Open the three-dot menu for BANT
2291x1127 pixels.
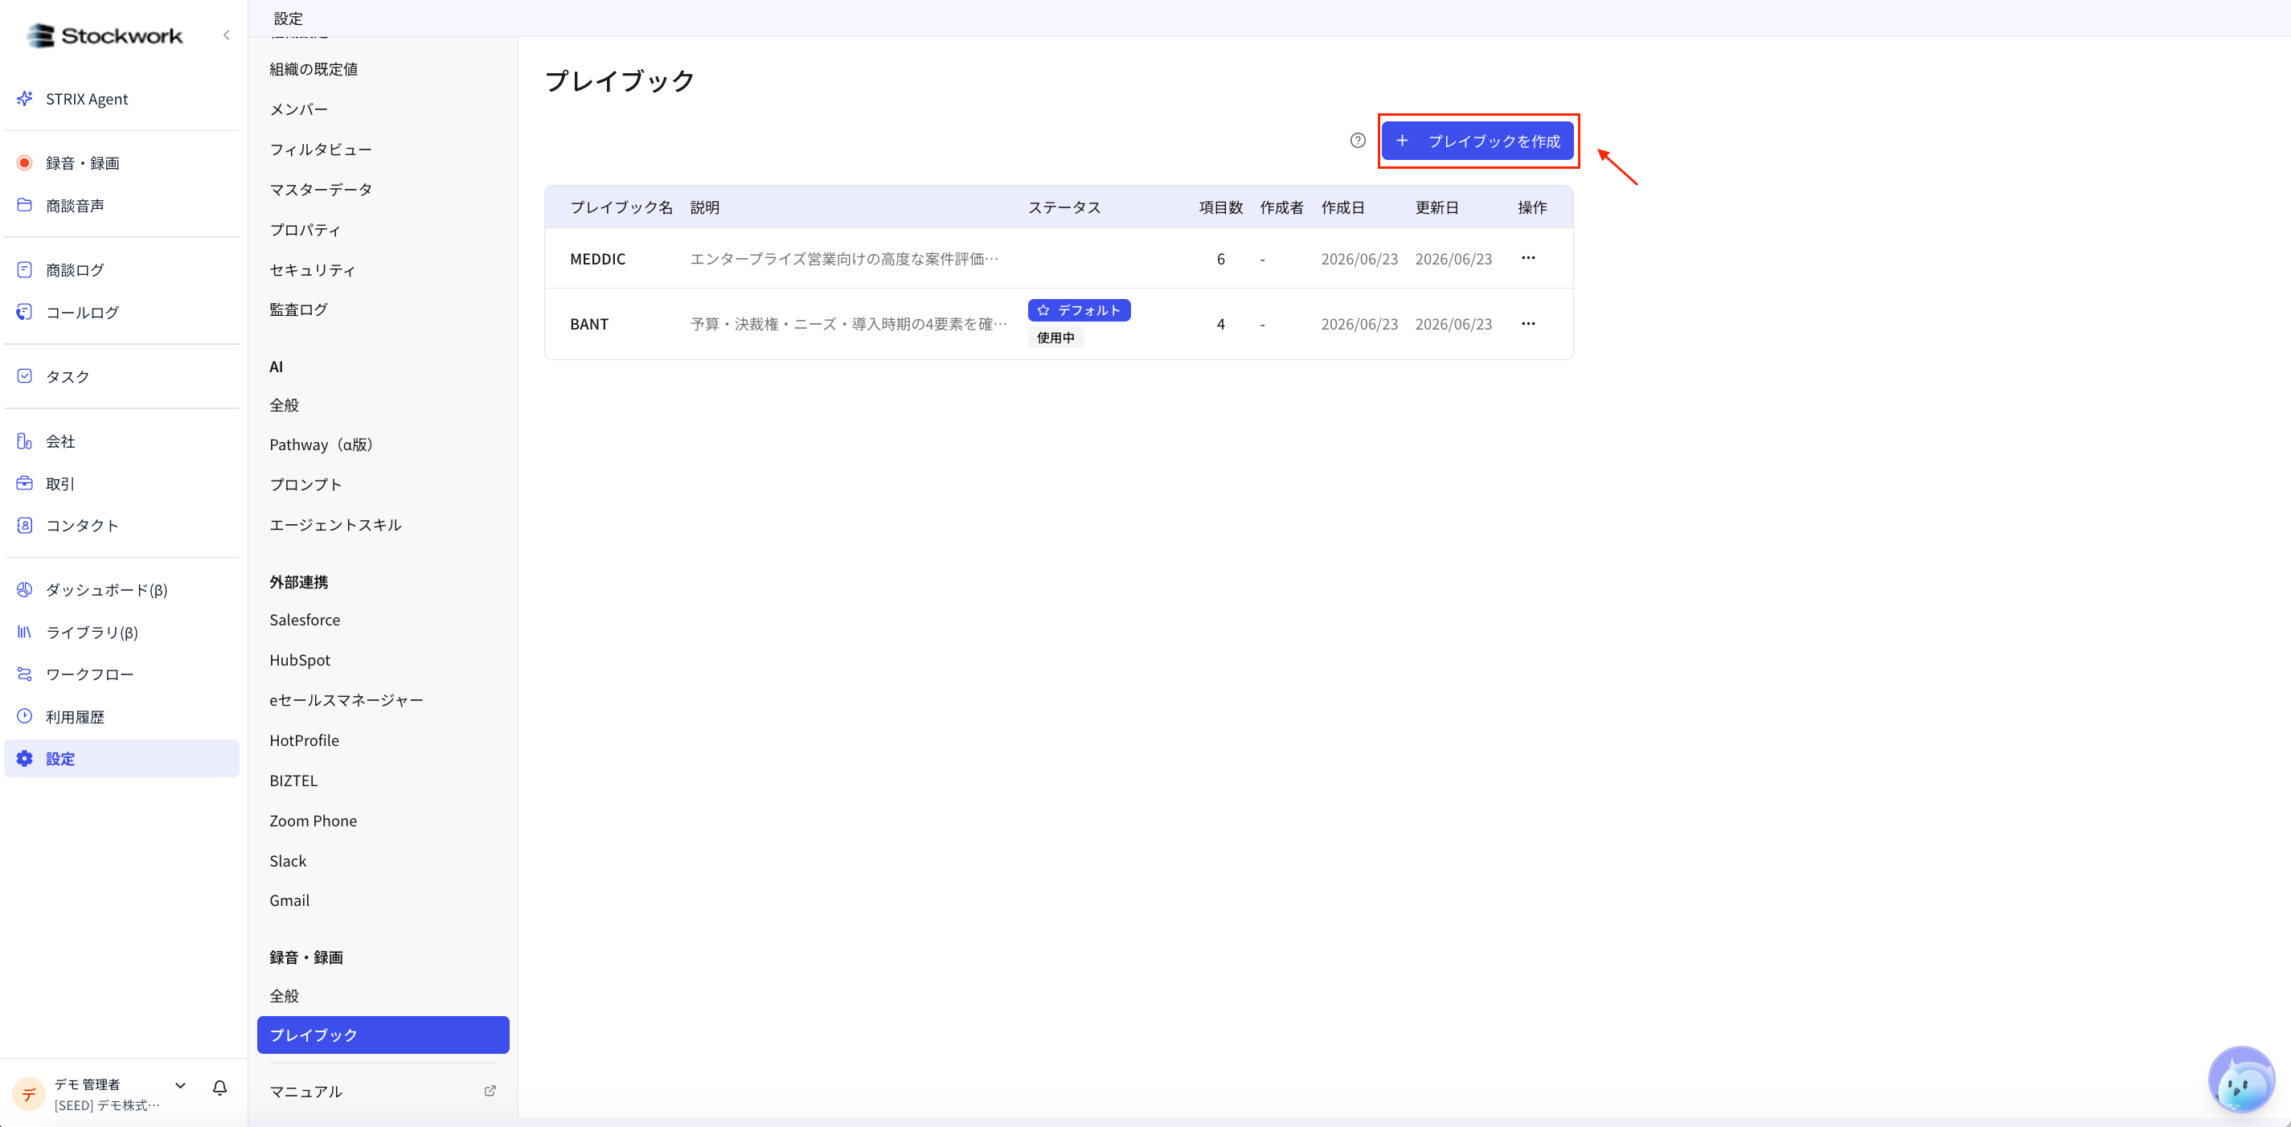coord(1528,324)
